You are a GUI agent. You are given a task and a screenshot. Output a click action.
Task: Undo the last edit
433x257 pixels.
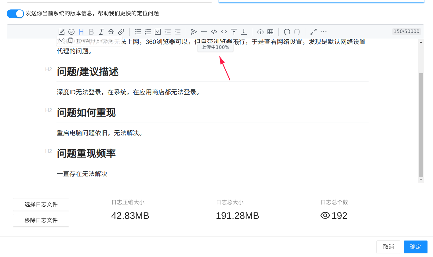pos(287,31)
